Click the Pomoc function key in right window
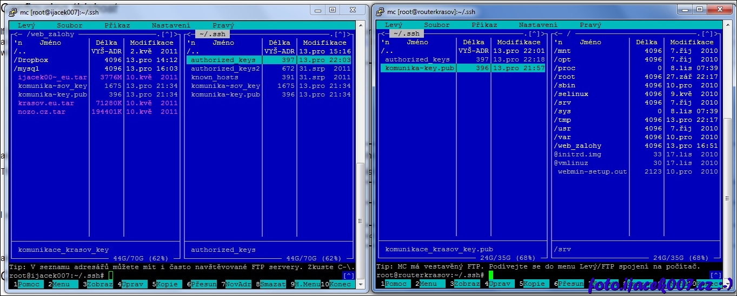737x296 pixels. 396,284
